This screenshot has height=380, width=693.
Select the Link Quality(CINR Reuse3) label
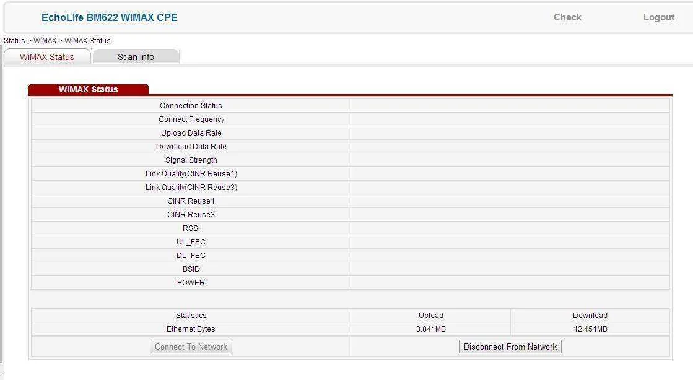pos(191,188)
